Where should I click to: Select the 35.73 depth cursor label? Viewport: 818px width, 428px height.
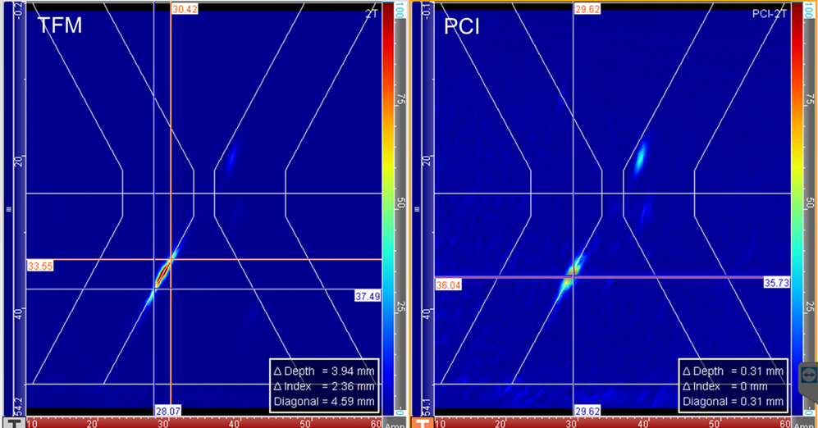coord(777,282)
